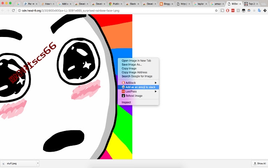The image size is (268, 168).
Task: Choose Copy Image Address
Action: pyautogui.click(x=134, y=73)
